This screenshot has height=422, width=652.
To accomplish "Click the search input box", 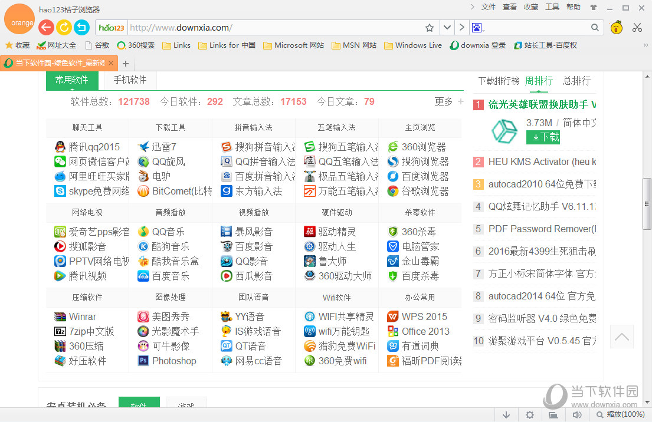I will (536, 28).
